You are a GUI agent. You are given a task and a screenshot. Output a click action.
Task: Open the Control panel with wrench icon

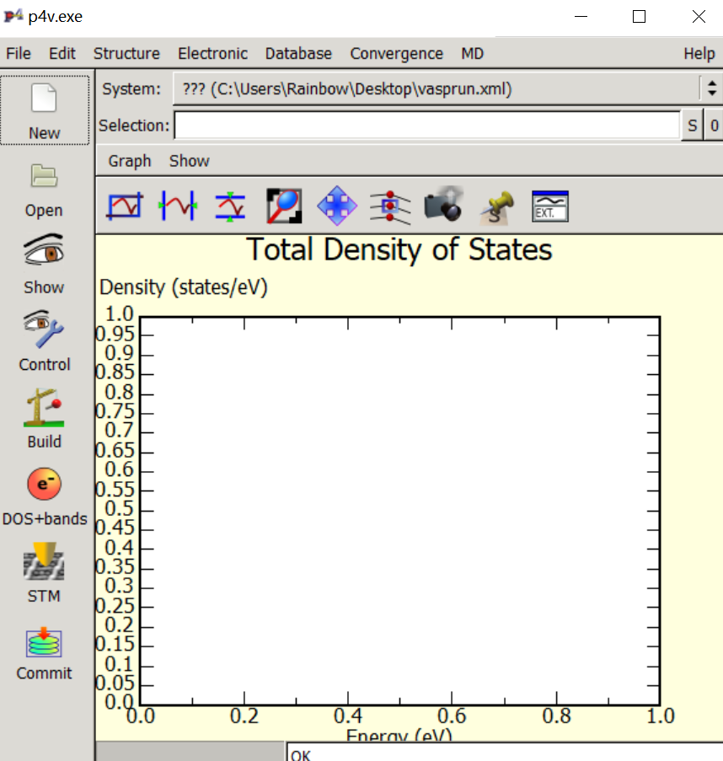pos(44,330)
